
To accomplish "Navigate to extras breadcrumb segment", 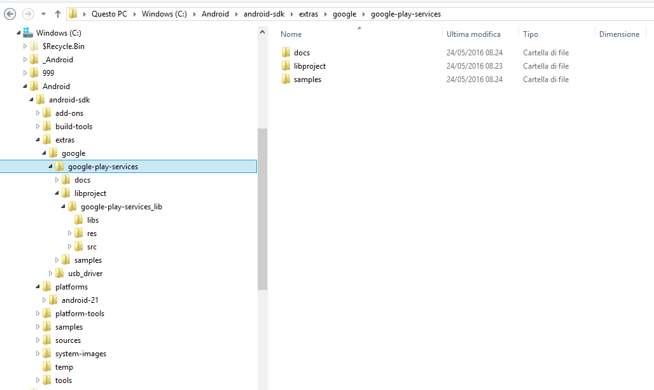I will point(309,14).
